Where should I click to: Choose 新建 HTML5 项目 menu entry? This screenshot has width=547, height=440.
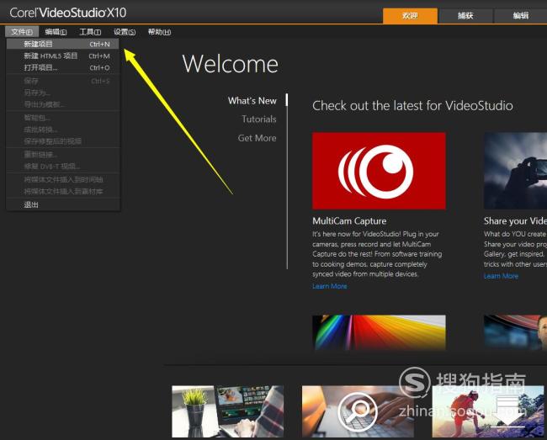pyautogui.click(x=63, y=56)
